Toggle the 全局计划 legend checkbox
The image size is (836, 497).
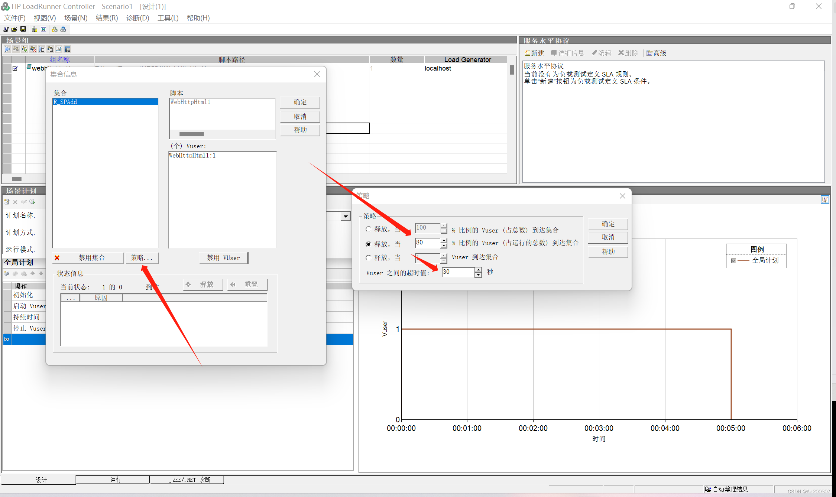733,260
